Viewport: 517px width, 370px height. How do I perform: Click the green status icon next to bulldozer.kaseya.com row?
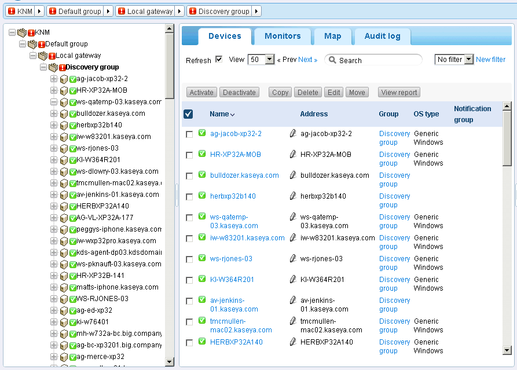point(202,175)
